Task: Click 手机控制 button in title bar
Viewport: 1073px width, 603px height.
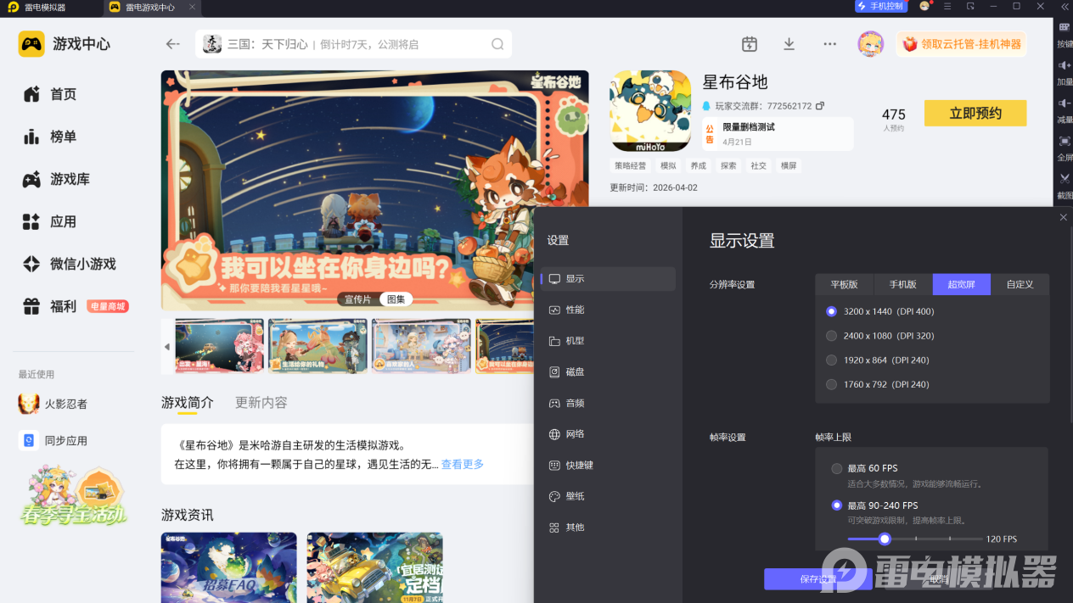Action: 881,6
